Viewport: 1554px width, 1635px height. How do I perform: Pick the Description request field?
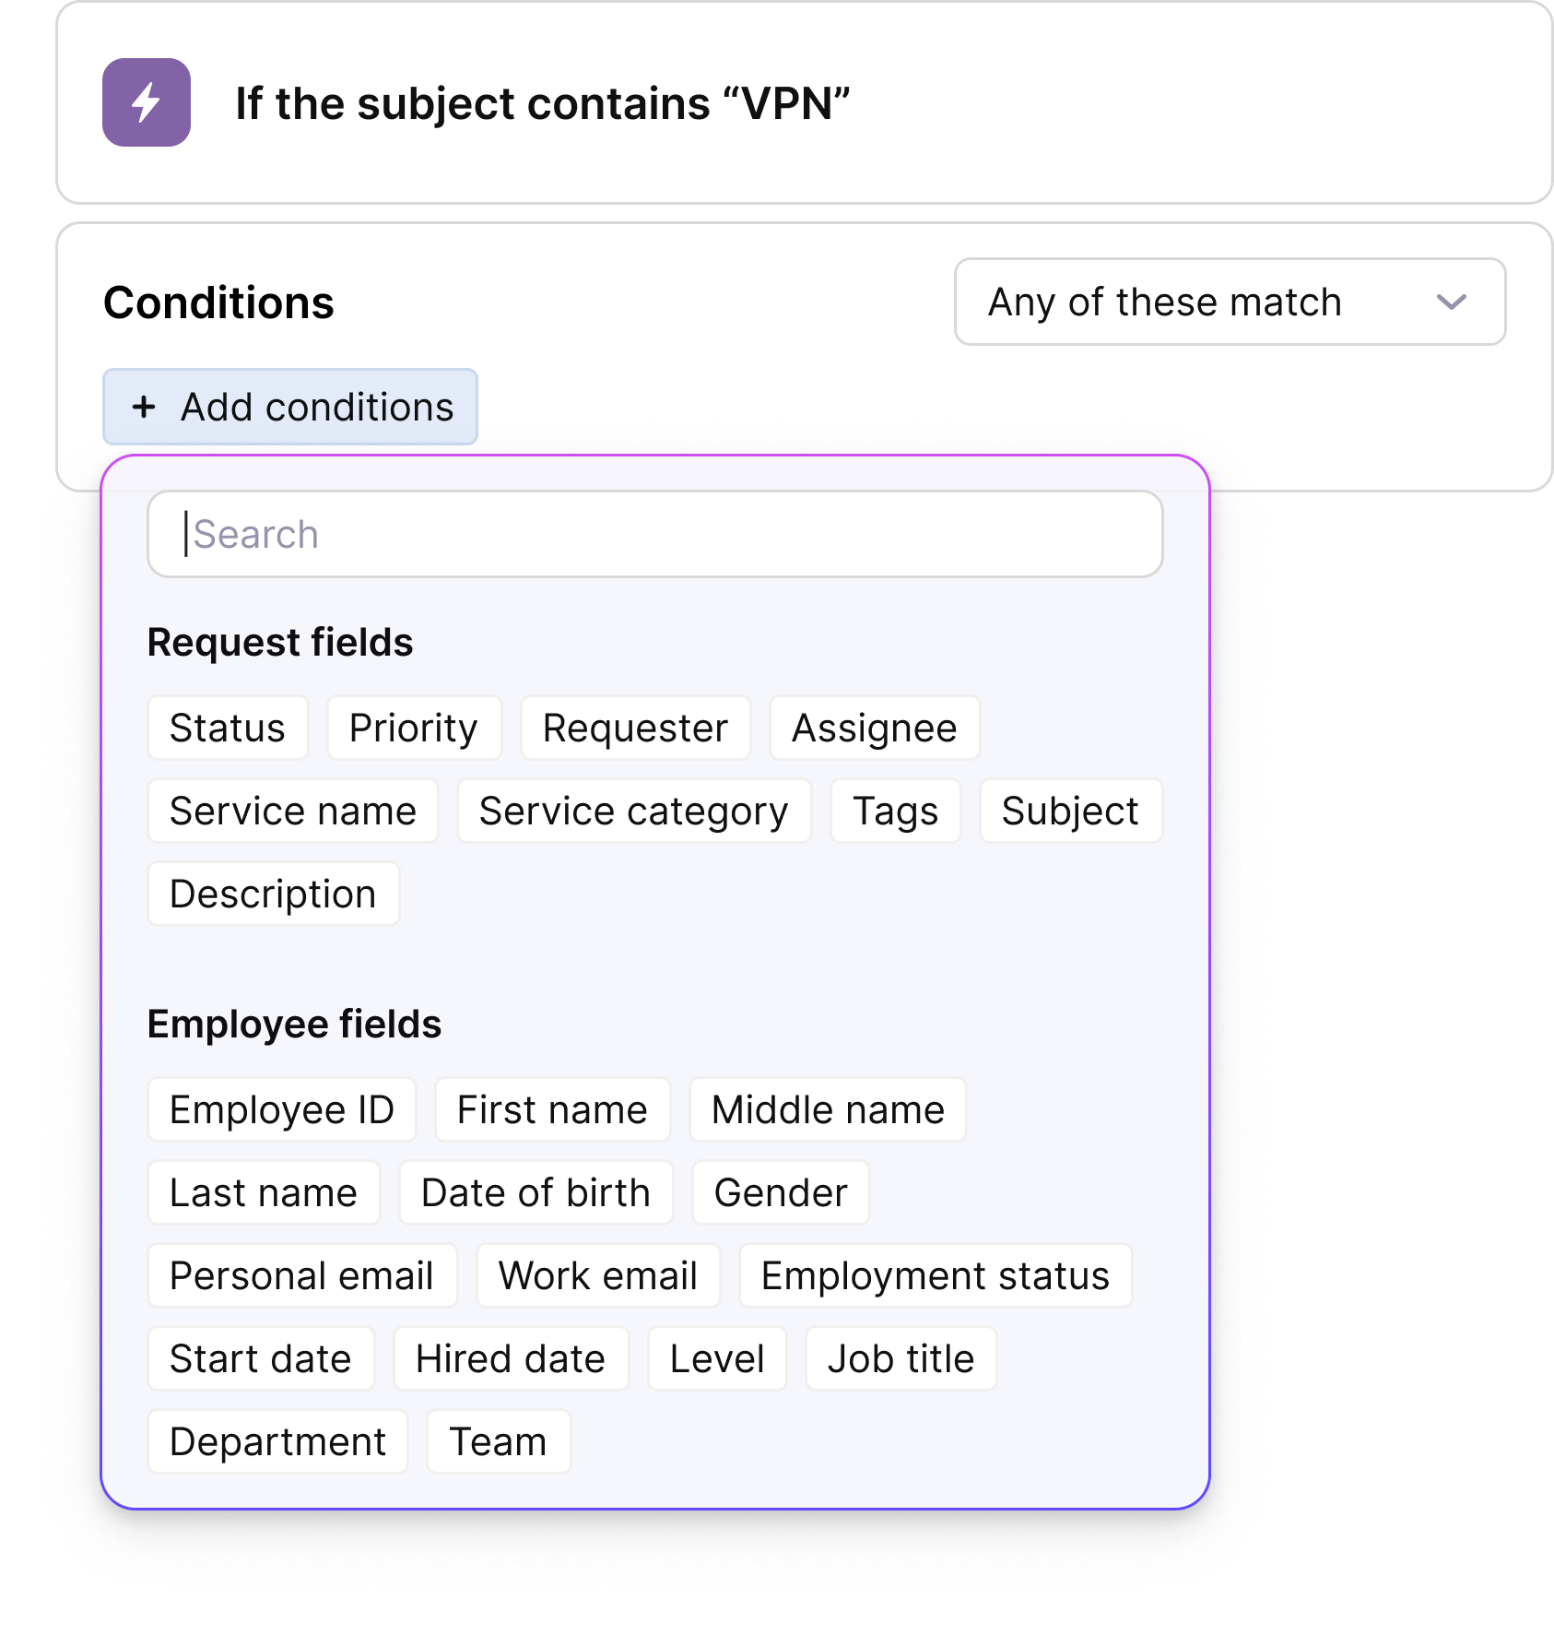click(x=272, y=892)
